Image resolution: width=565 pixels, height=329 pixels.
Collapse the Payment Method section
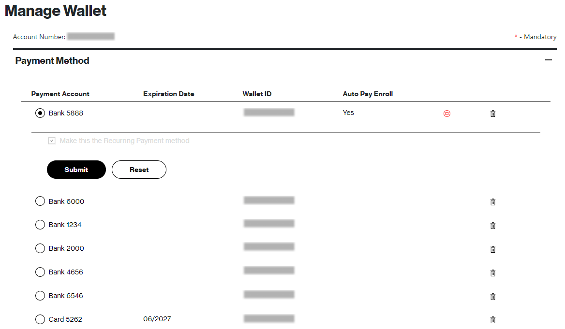point(549,60)
